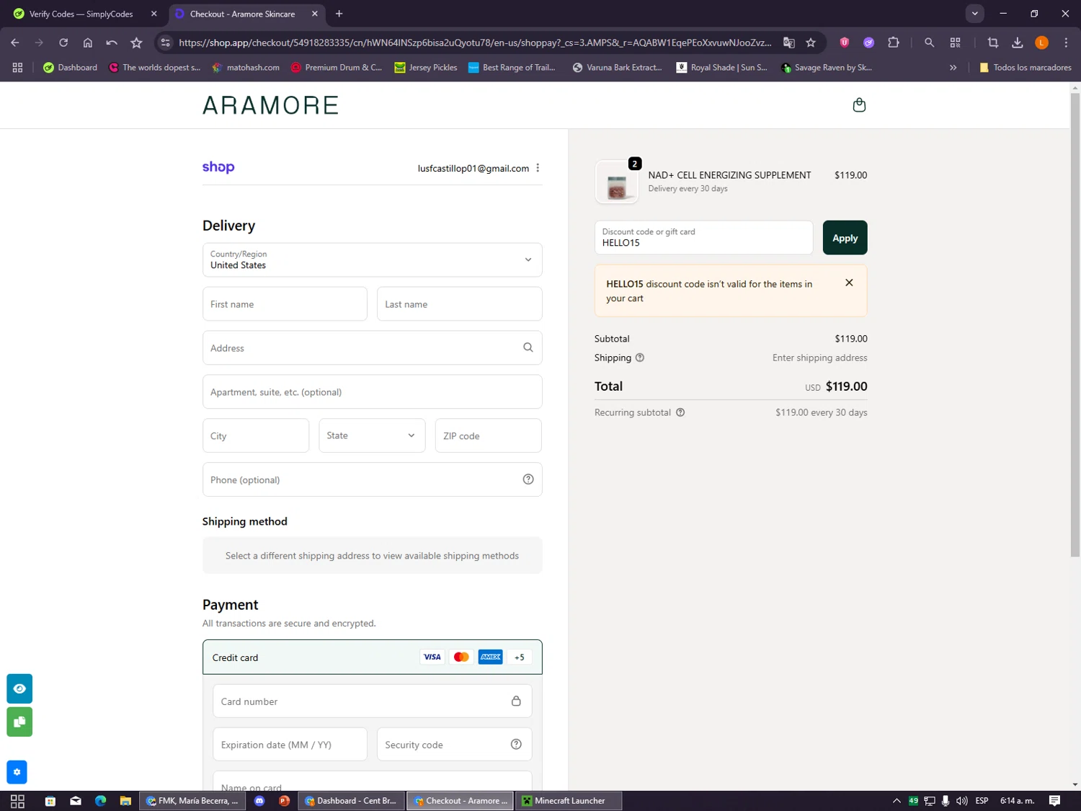1081x811 pixels.
Task: Open the extensions puzzle icon
Action: click(x=894, y=43)
